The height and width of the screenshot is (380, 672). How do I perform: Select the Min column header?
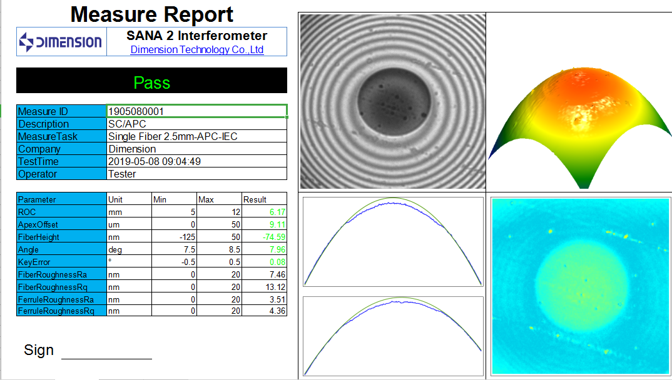174,199
